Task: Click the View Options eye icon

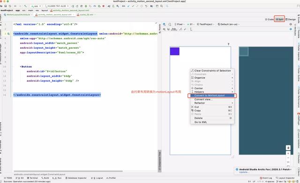Action: pyautogui.click(x=164, y=29)
